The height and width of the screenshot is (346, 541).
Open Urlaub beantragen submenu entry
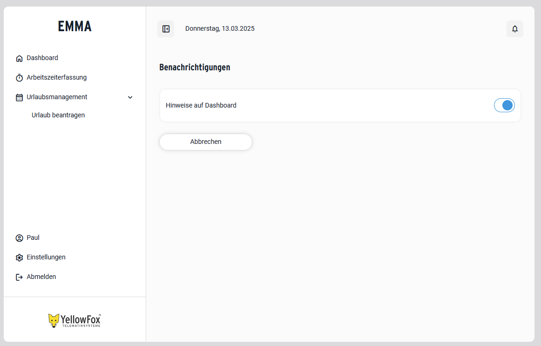click(58, 115)
